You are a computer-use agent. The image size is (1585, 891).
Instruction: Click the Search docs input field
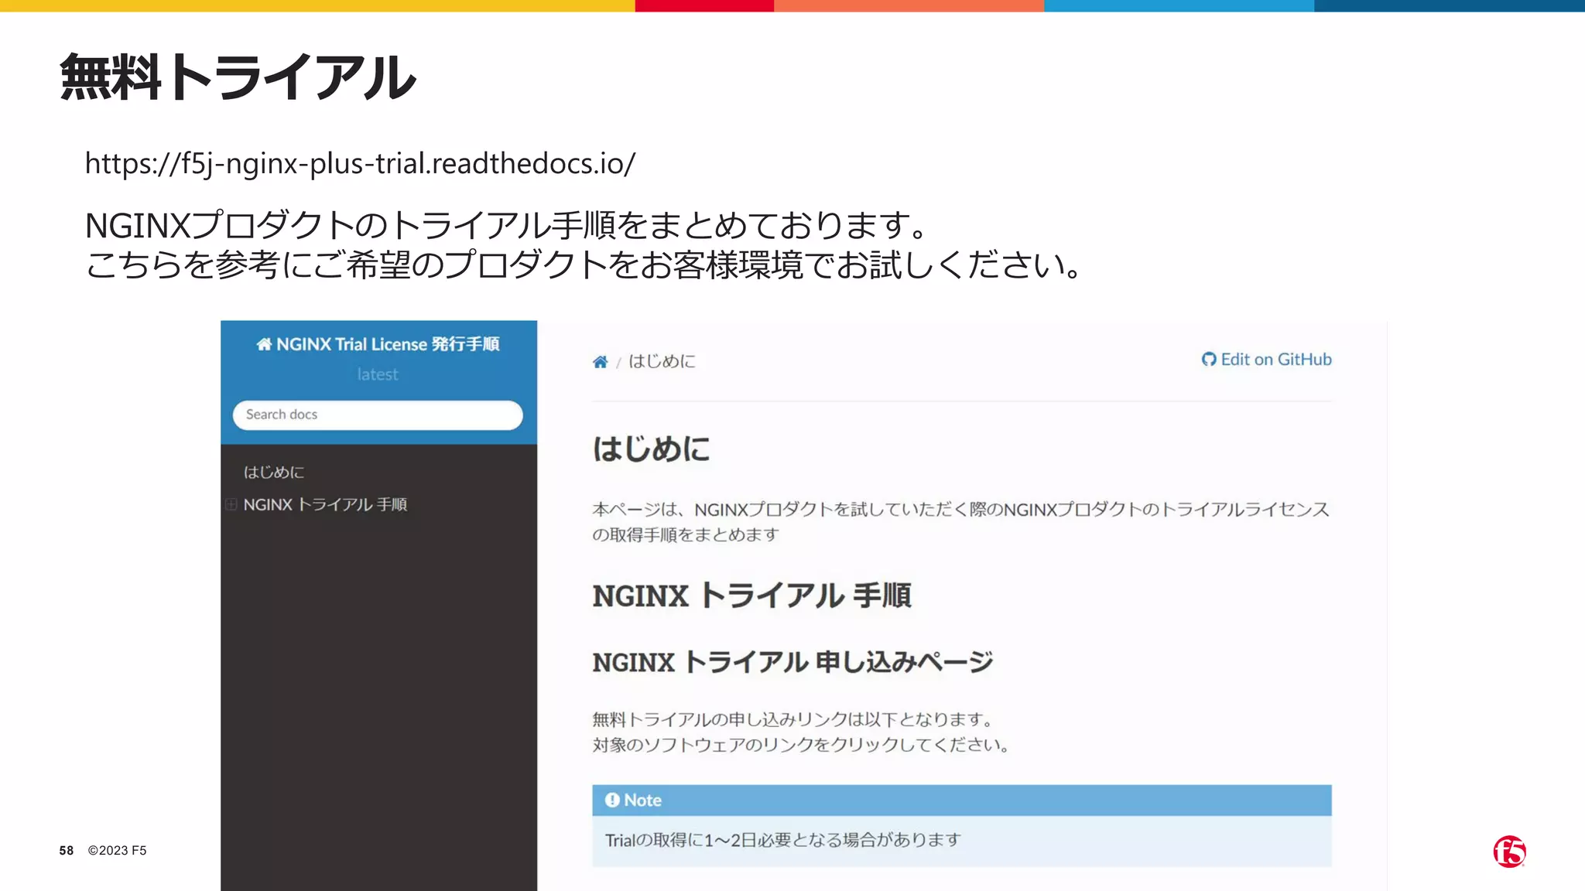pyautogui.click(x=378, y=415)
